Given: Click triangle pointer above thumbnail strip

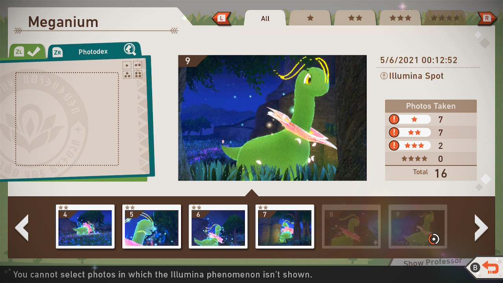Looking at the screenshot, I should tap(251, 193).
